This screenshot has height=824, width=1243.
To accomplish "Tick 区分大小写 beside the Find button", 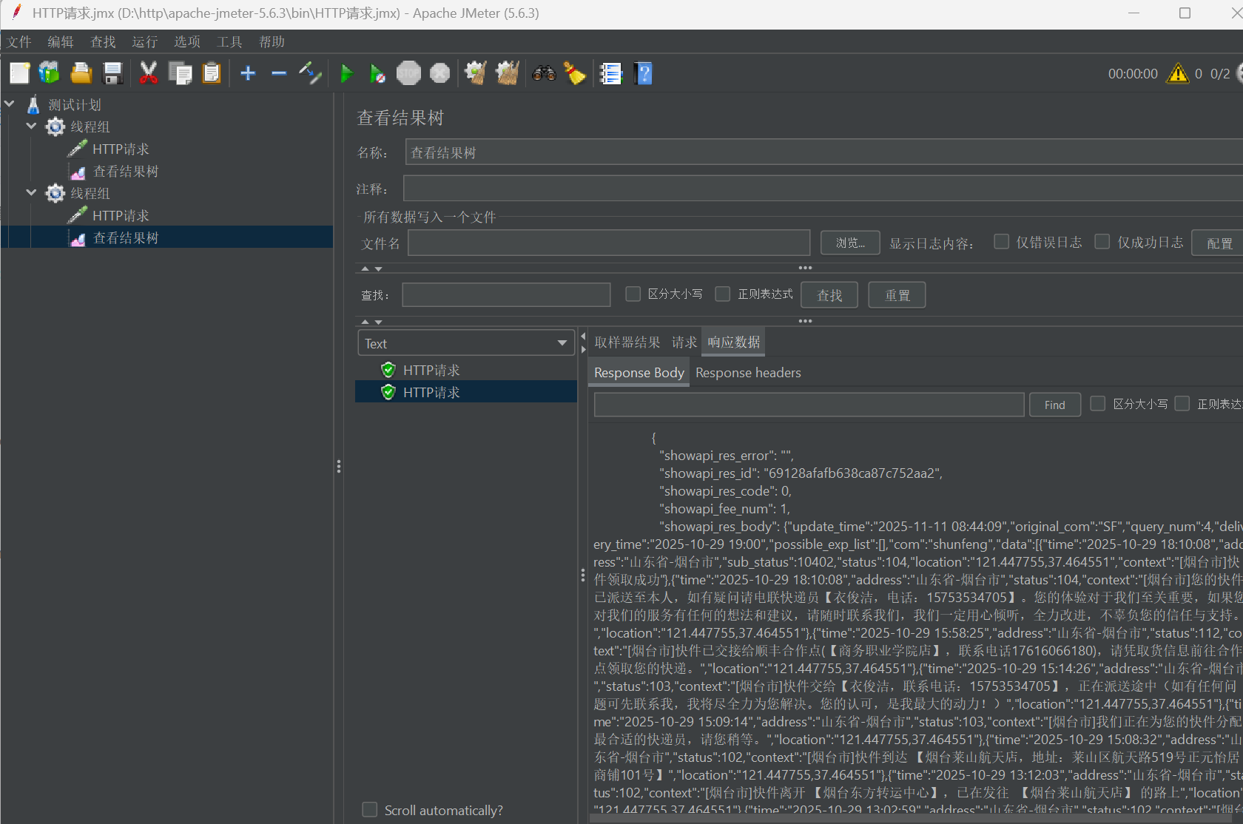I will point(1098,404).
